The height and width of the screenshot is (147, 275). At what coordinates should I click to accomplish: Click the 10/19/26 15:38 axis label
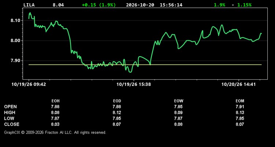pos(133,85)
